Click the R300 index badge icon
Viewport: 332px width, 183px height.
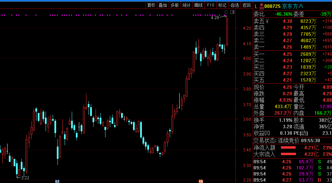pyautogui.click(x=261, y=6)
